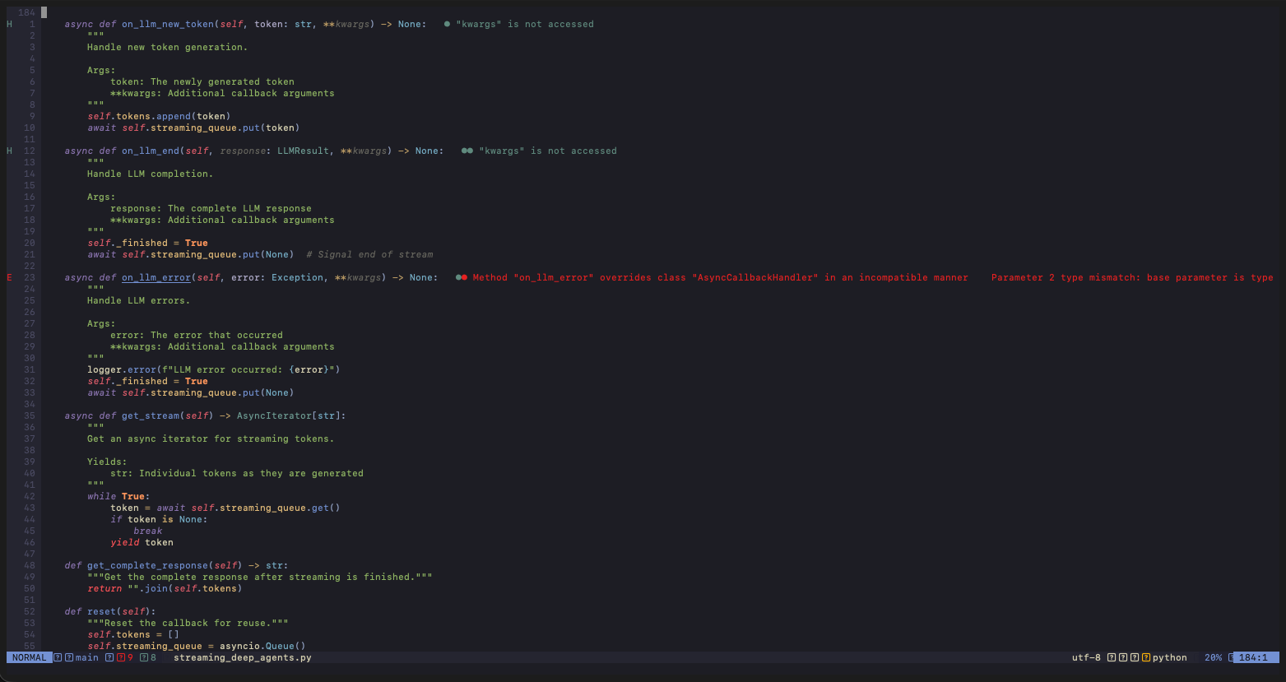Click the overrides AsyncCallbackHandler error message
The width and height of the screenshot is (1286, 682).
coord(720,278)
